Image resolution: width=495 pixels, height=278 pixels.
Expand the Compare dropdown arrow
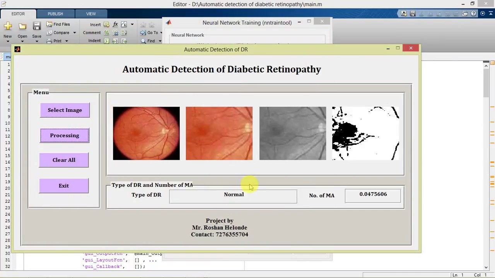(x=74, y=33)
